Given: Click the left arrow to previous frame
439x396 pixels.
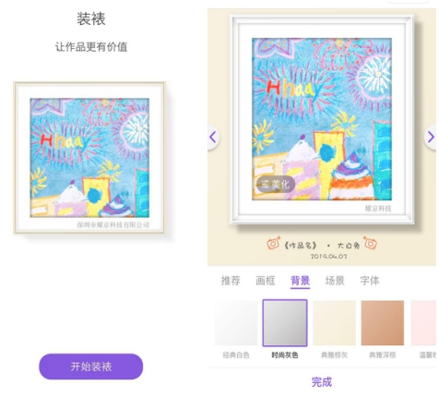Looking at the screenshot, I should [213, 137].
